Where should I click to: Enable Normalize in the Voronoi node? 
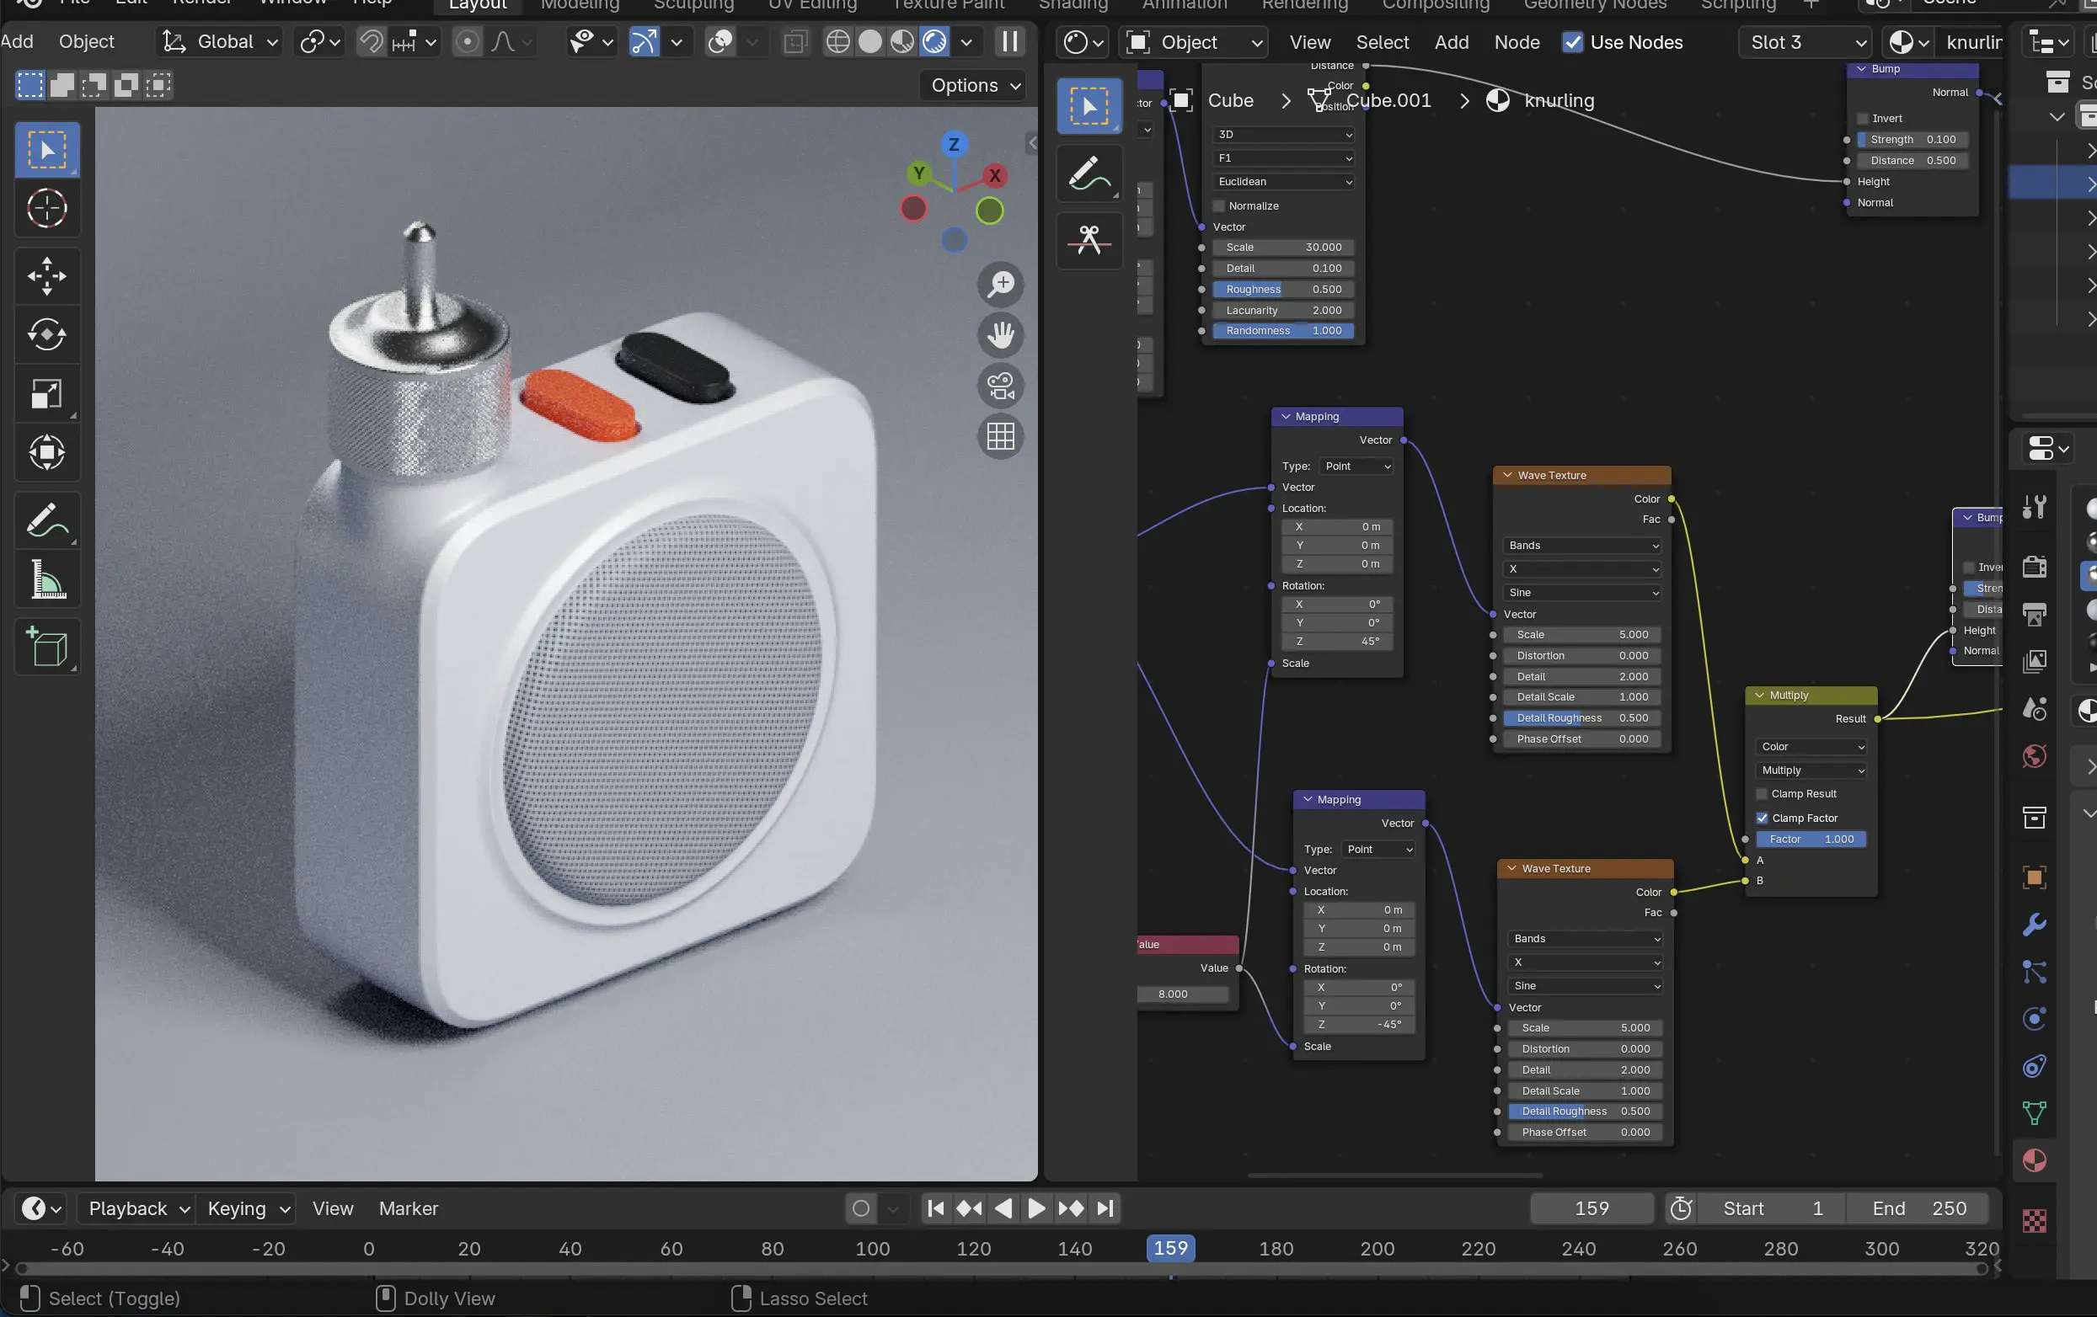point(1218,206)
